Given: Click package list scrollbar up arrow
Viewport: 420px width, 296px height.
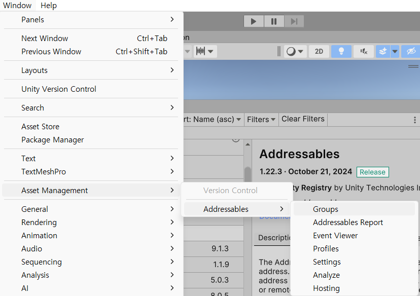Looking at the screenshot, I should (248, 144).
